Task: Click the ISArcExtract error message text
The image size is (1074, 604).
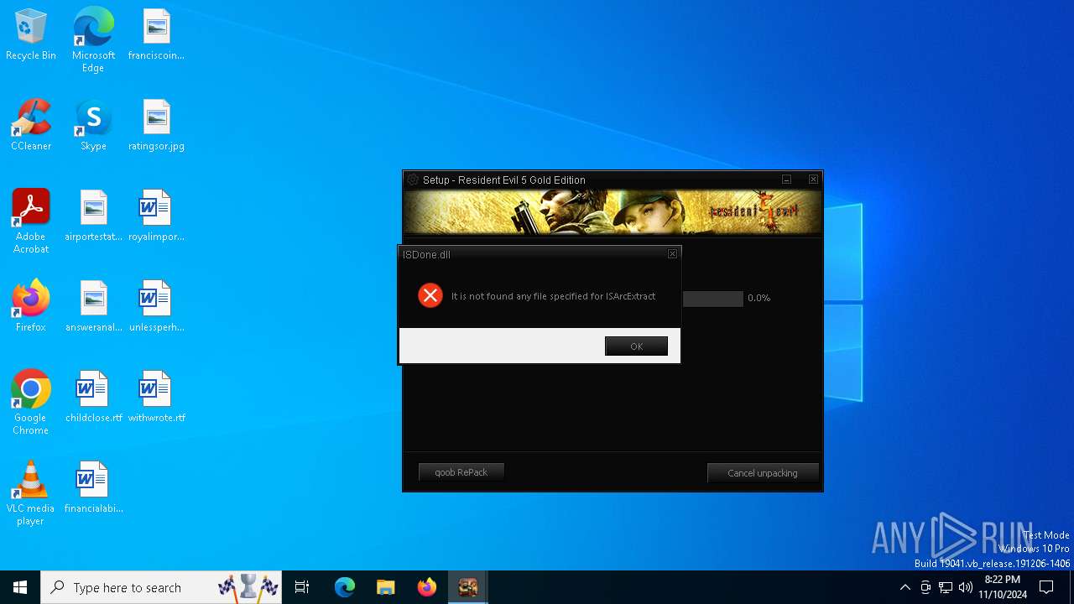Action: [553, 296]
